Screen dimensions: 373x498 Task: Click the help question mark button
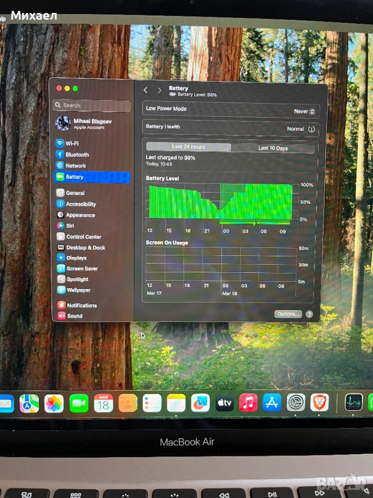click(309, 314)
